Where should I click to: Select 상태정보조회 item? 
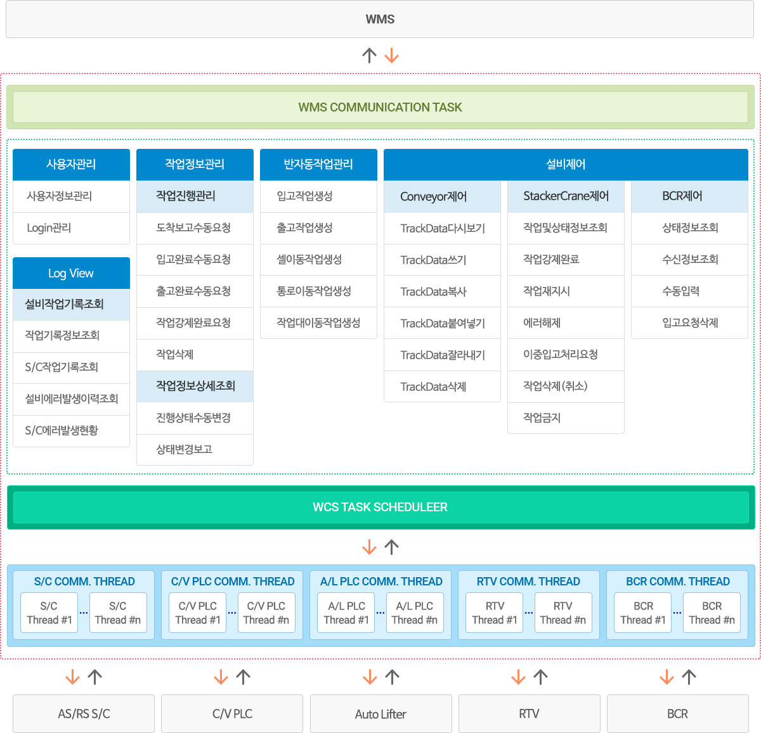click(689, 228)
